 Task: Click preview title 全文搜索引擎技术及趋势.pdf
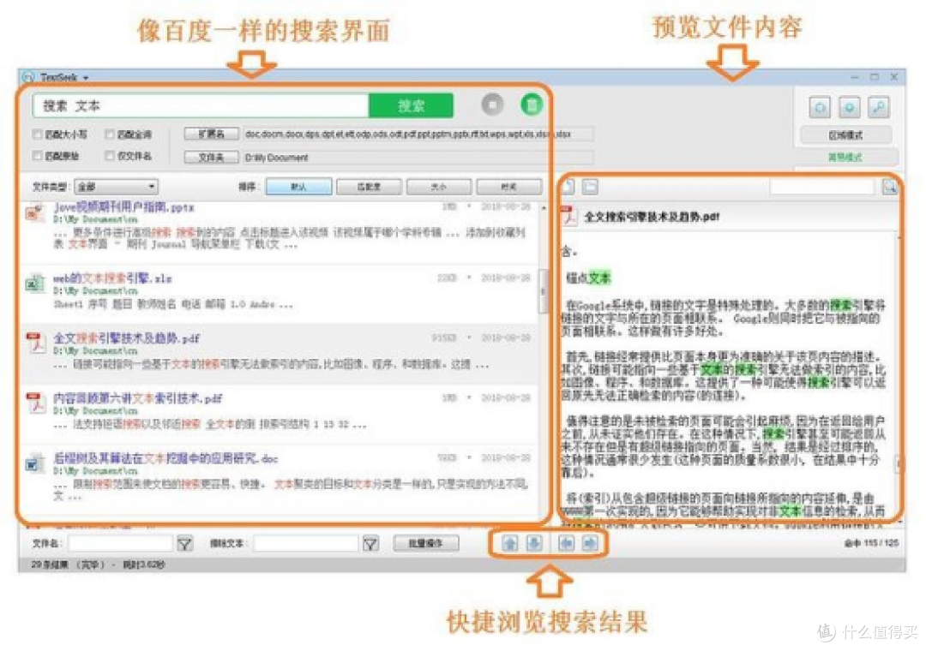click(x=652, y=217)
